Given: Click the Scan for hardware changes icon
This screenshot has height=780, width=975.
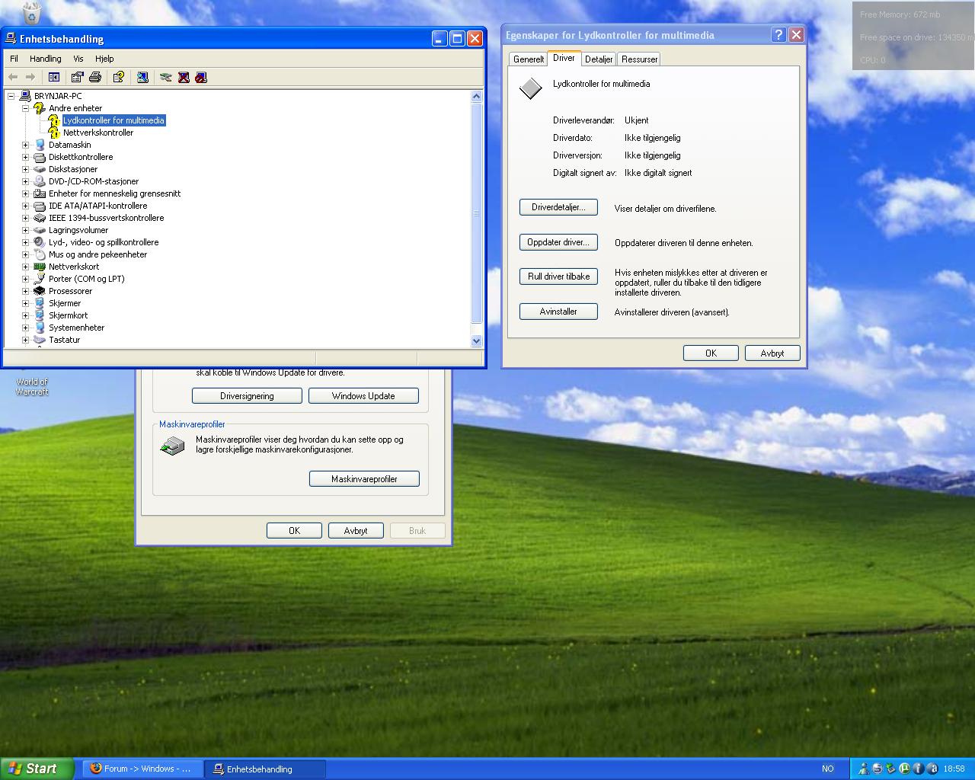Looking at the screenshot, I should pyautogui.click(x=142, y=77).
